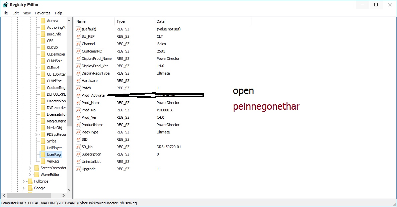This screenshot has width=397, height=207.
Task: Select the RegVType value name
Action: pyautogui.click(x=90, y=132)
